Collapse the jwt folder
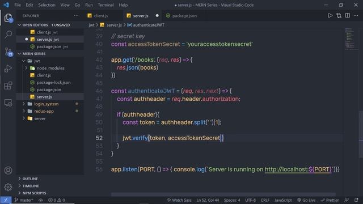Viewport: 363px width, 204px height. [x=24, y=61]
